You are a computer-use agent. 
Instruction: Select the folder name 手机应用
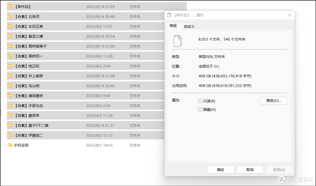coord(21,145)
